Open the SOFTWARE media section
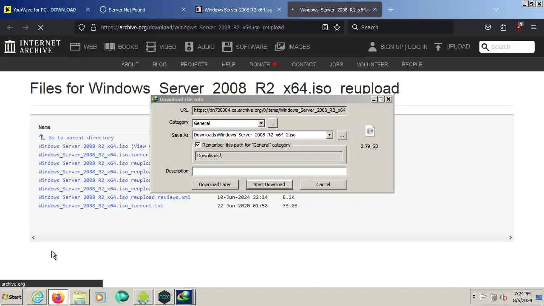Viewport: 544px width, 306px height. point(244,47)
